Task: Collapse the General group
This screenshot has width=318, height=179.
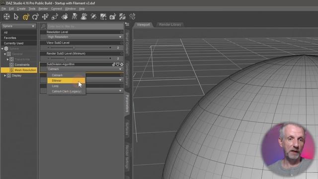Action: [5, 54]
